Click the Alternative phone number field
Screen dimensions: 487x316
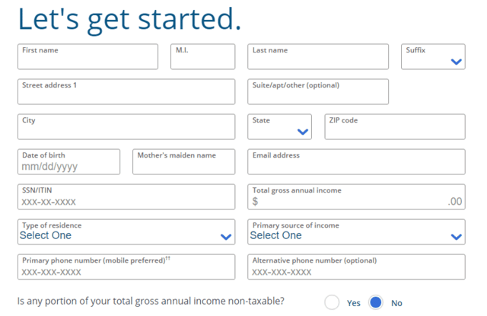[x=356, y=268]
